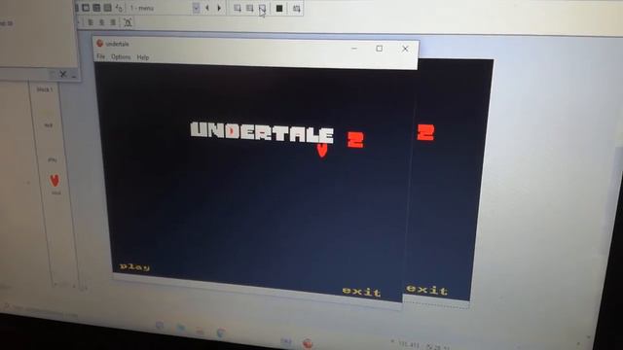Click the Build and Run toolbar icon
623x350 pixels.
click(296, 9)
